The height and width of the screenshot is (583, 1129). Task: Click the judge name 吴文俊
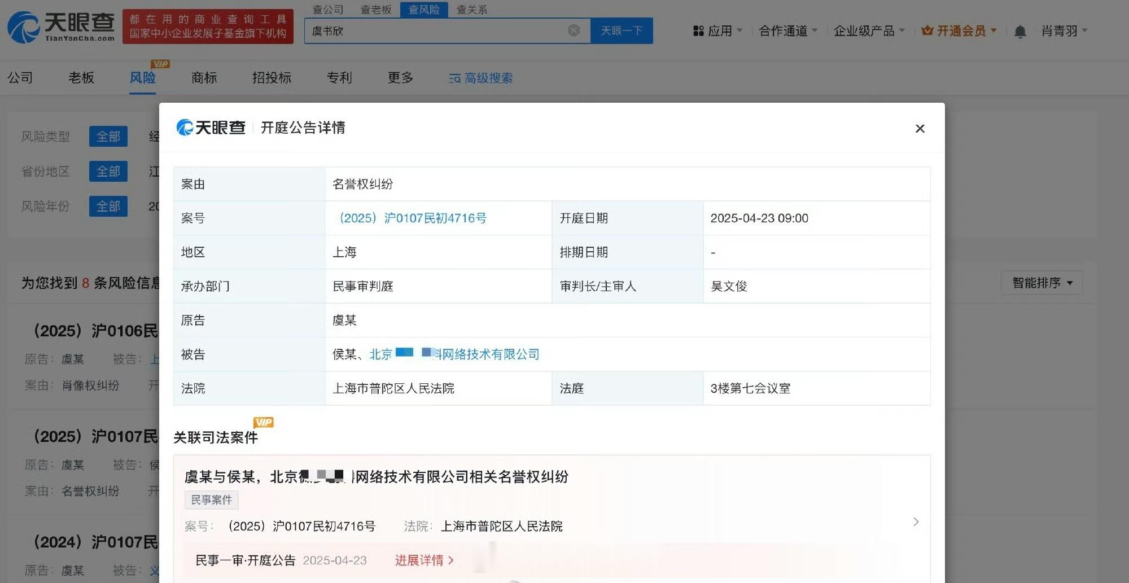coord(729,287)
